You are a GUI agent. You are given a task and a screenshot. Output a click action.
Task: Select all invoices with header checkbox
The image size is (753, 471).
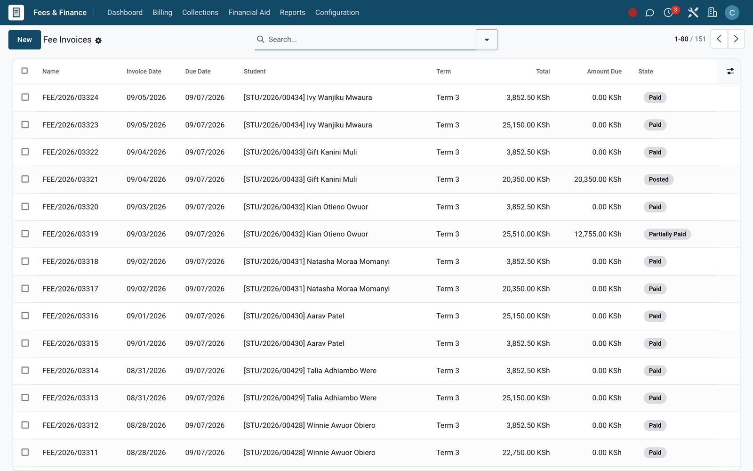(x=24, y=71)
